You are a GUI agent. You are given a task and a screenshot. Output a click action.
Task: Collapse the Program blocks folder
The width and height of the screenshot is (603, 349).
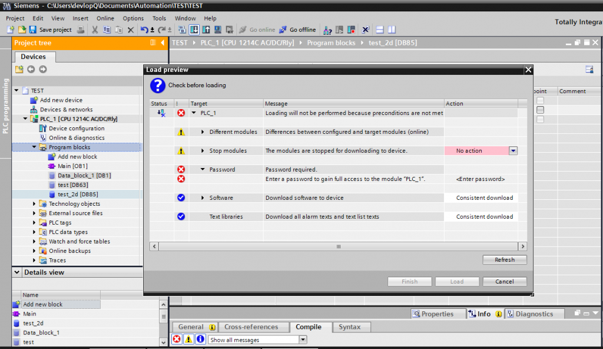pyautogui.click(x=34, y=147)
